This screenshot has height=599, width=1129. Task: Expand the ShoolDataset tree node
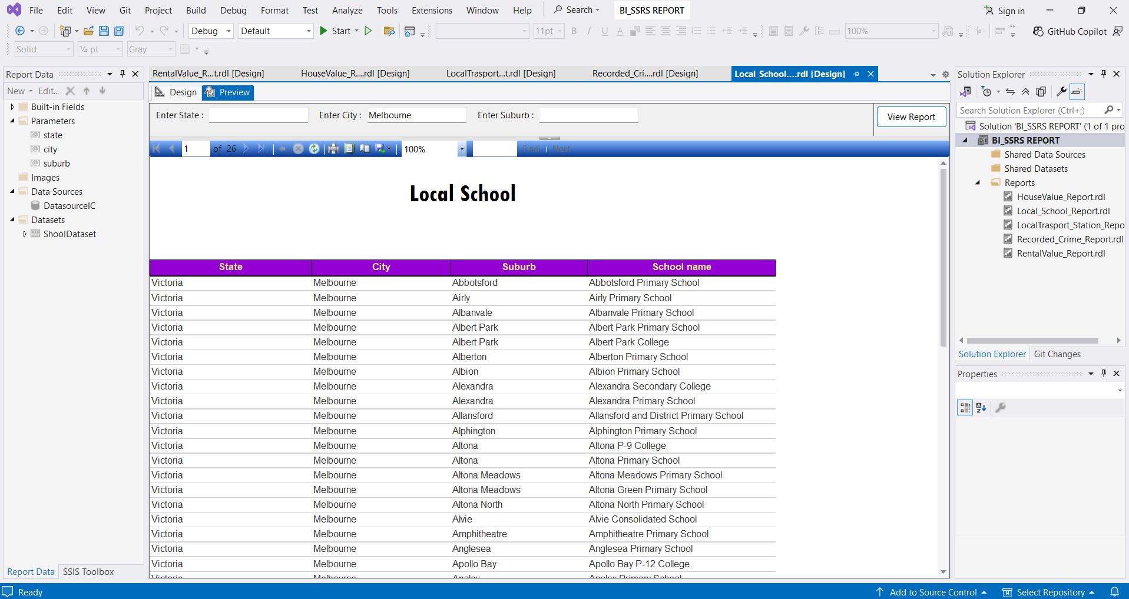24,234
